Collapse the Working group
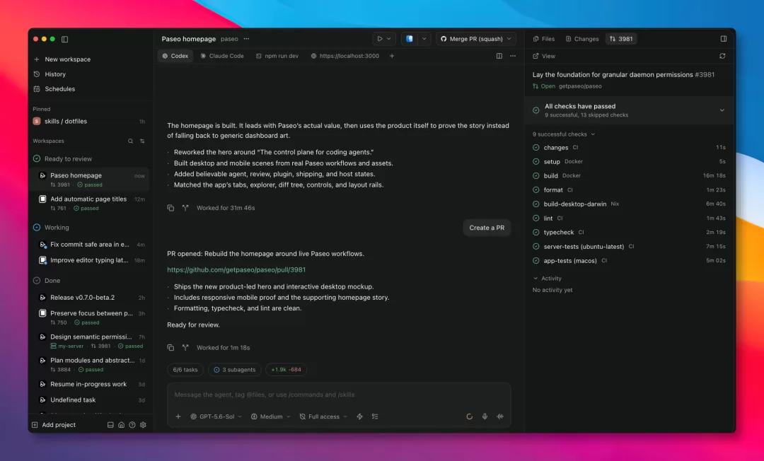The height and width of the screenshot is (461, 764). [51, 228]
